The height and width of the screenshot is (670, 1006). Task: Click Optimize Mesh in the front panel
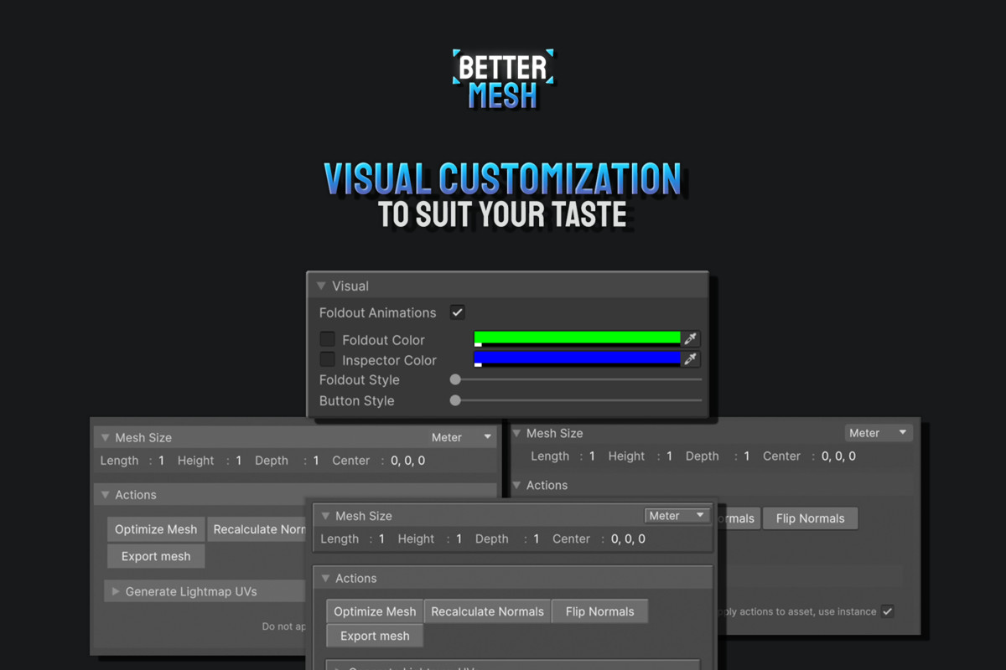point(375,611)
